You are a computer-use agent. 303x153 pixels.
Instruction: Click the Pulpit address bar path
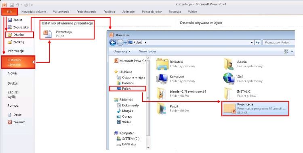[137, 42]
